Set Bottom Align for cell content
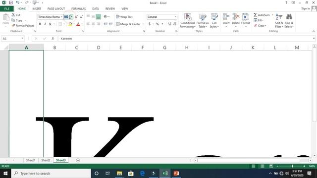Viewport: 317px width, 178px height. tap(98, 17)
